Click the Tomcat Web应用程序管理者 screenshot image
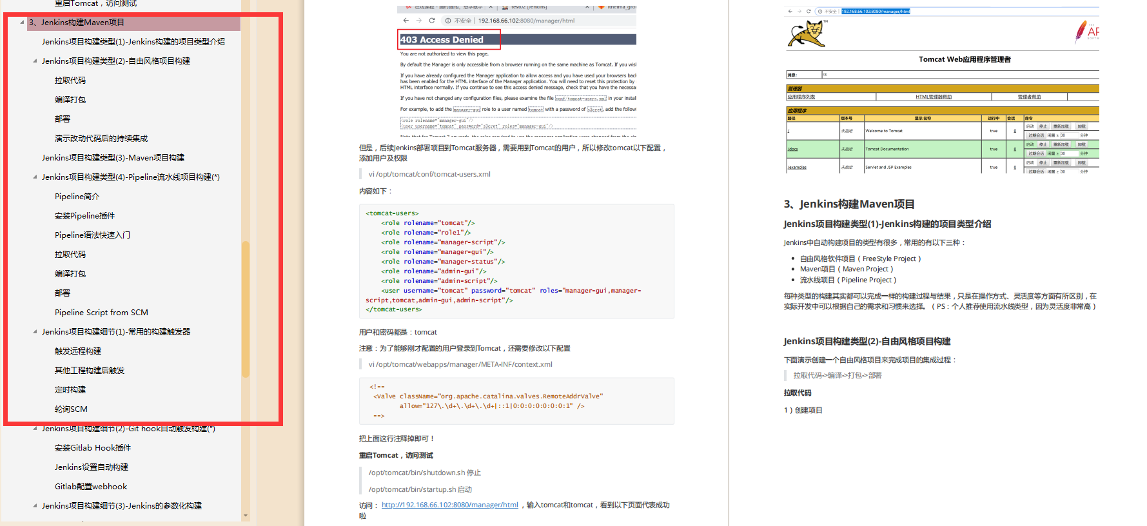This screenshot has height=526, width=1147. [x=942, y=90]
